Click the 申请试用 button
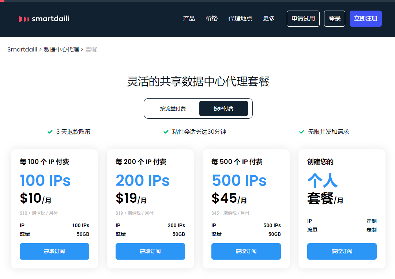Screen dimensions: 395x279 tap(303, 19)
